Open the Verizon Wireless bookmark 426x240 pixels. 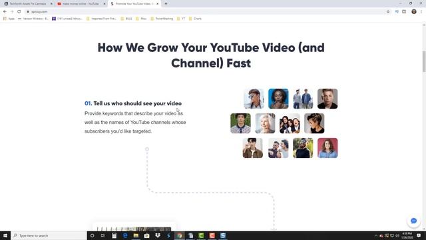33,19
